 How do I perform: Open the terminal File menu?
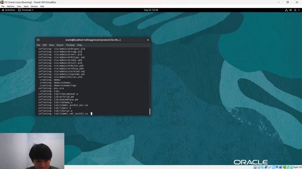click(38, 45)
